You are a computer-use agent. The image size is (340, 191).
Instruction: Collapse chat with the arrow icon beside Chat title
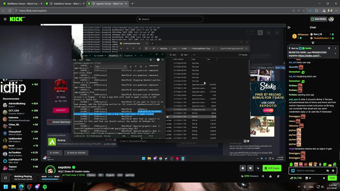coord(289,27)
